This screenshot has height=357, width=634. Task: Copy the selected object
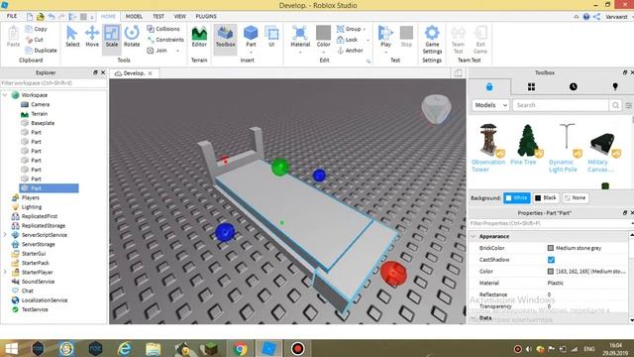pos(37,29)
